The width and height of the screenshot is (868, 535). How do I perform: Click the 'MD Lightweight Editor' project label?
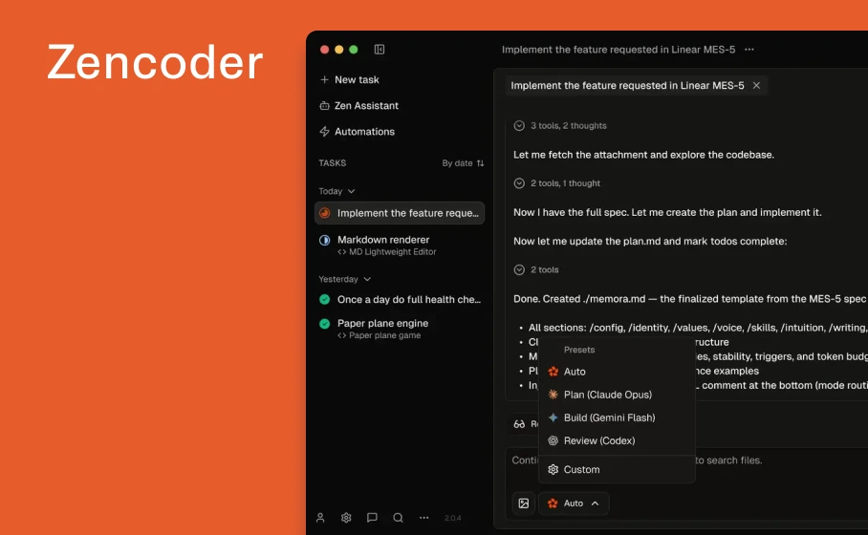click(393, 251)
